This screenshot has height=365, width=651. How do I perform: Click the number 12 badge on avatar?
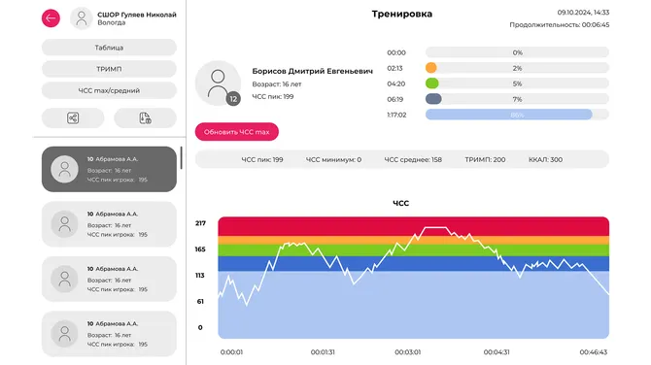point(233,99)
